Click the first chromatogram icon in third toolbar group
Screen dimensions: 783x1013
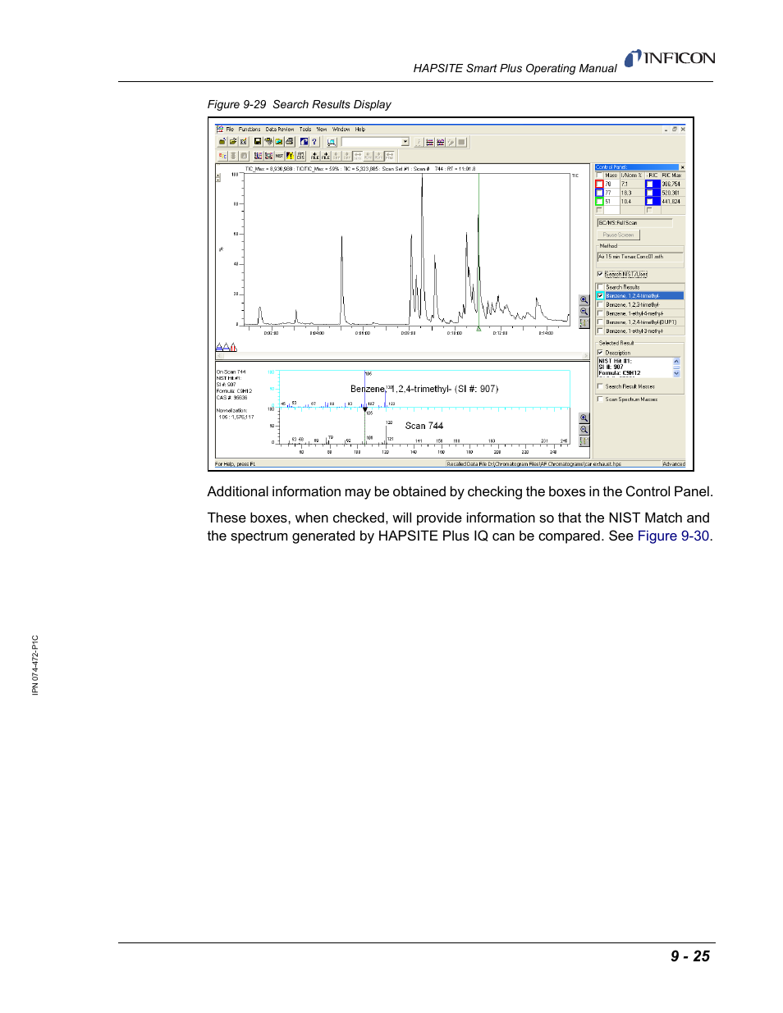(x=258, y=156)
